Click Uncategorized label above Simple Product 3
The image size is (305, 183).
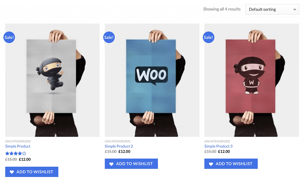[217, 141]
